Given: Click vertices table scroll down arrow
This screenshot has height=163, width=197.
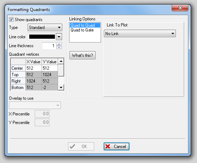Looking at the screenshot, I should tap(61, 87).
